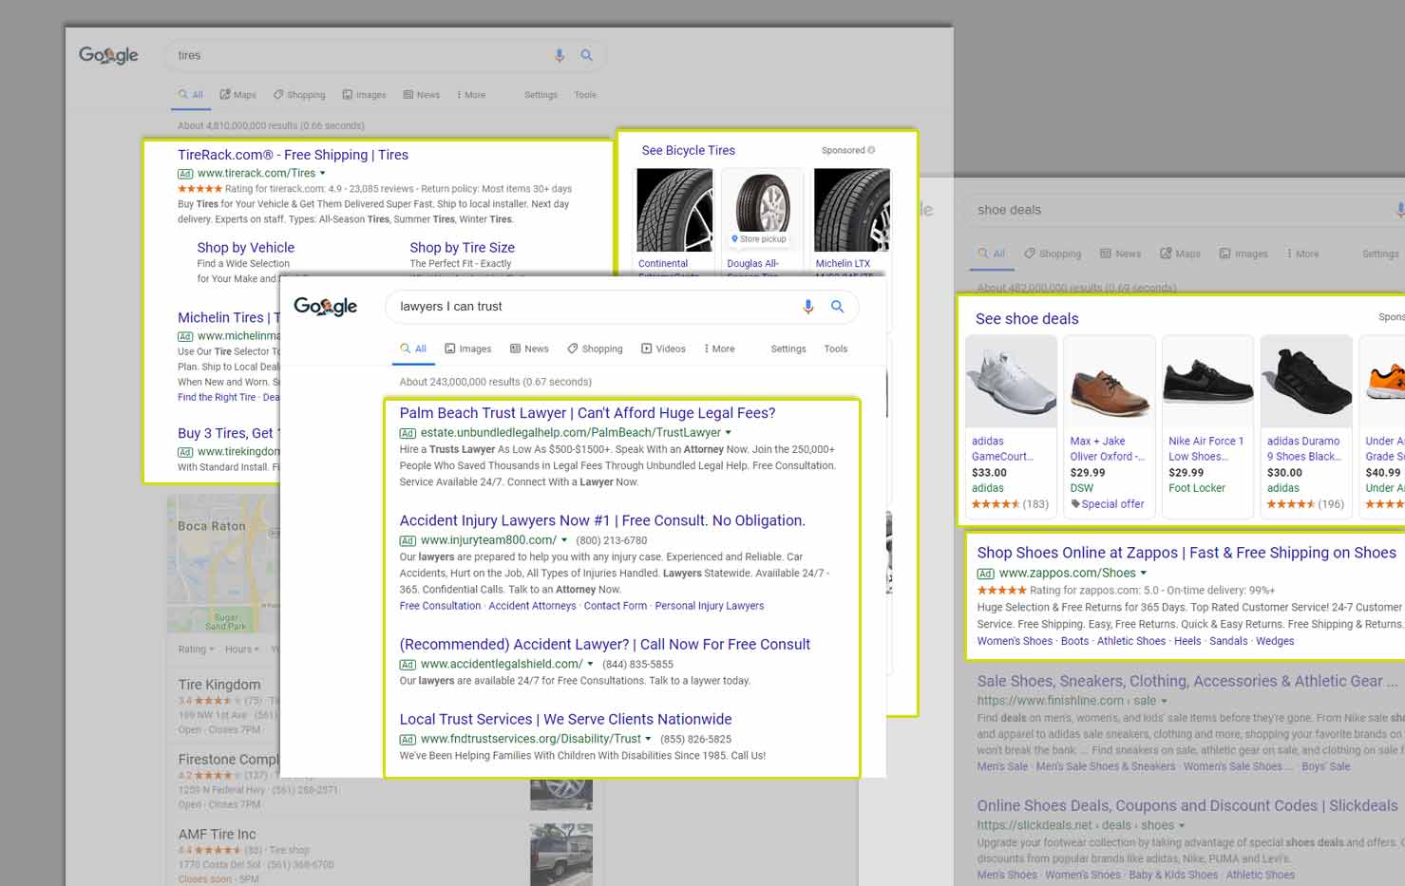Open the Maps tab in tires search window
This screenshot has height=886, width=1405.
point(238,95)
